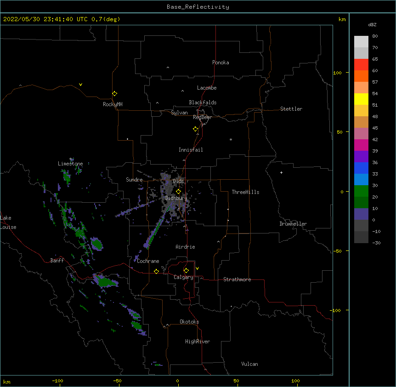Image resolution: width=396 pixels, height=387 pixels.
Task: Click the Innisfail town label
Action: coord(191,150)
